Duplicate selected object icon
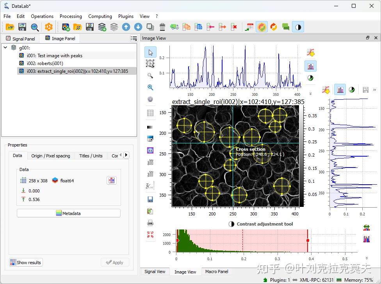This screenshot has width=381, height=284. [150, 27]
